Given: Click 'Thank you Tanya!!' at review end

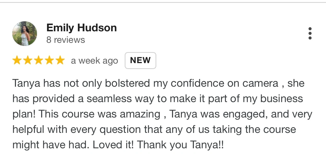Looking at the screenshot, I should 180,145.
